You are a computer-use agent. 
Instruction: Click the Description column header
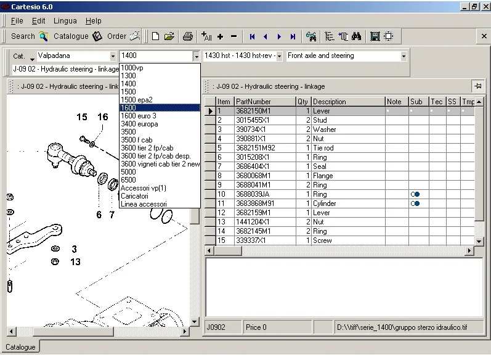pos(348,102)
